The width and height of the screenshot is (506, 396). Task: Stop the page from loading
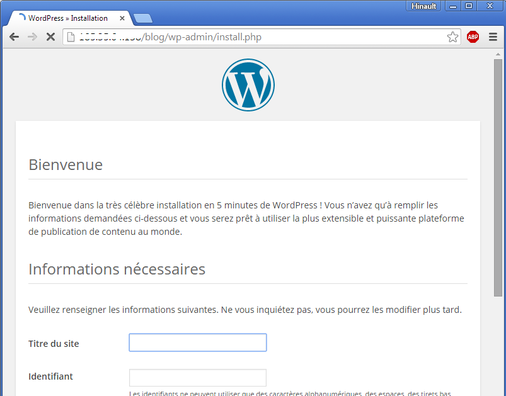point(51,37)
